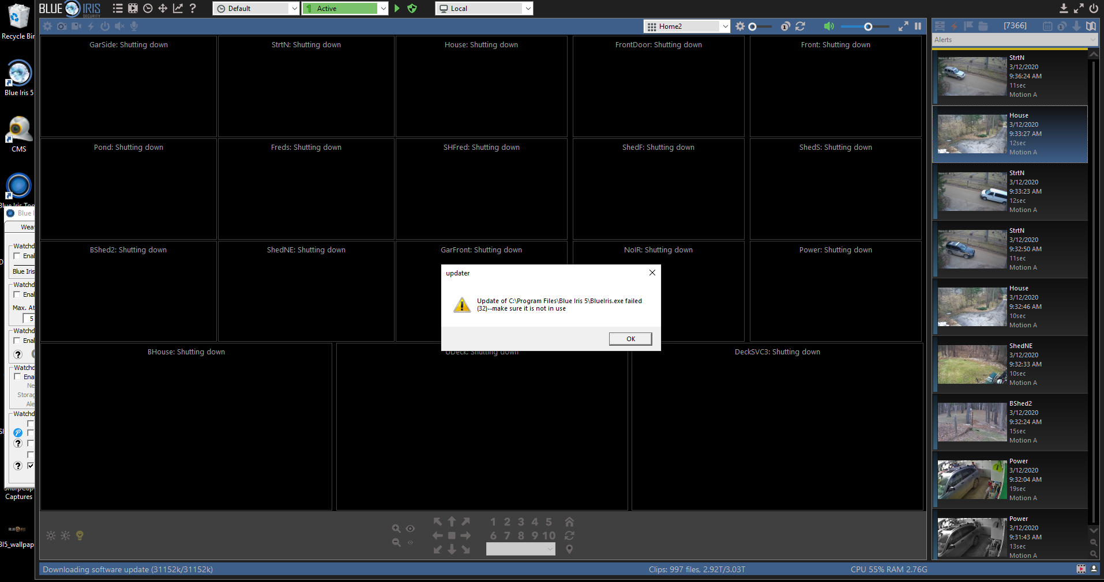The image size is (1104, 582).
Task: Click the microphone talk icon
Action: click(134, 26)
